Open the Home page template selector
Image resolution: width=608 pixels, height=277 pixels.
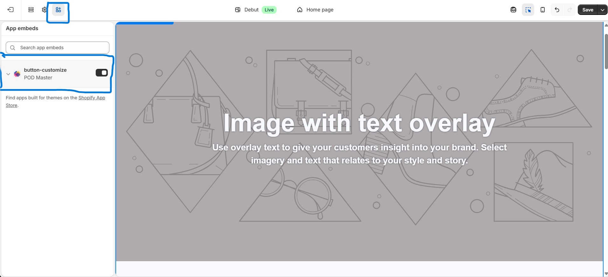pos(315,10)
